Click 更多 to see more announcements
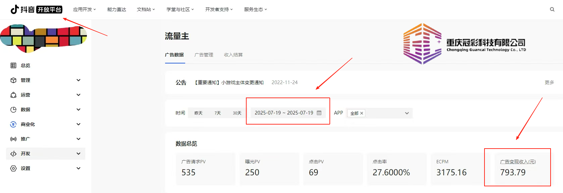563x193 pixels. [x=549, y=82]
